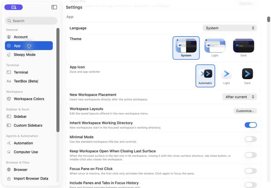
Task: Click the Workspace Colors palette icon
Action: 9,99
